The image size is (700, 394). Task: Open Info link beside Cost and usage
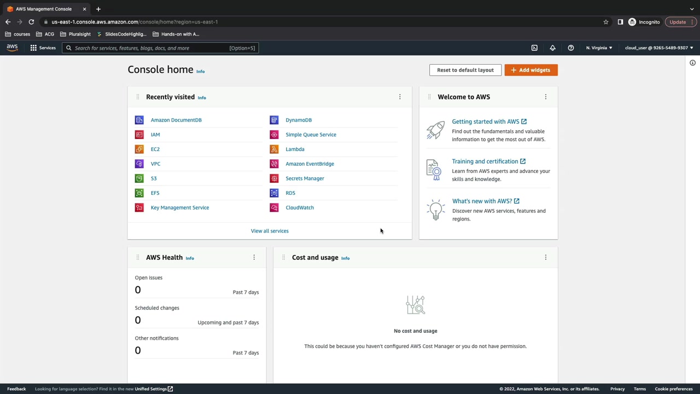345,258
